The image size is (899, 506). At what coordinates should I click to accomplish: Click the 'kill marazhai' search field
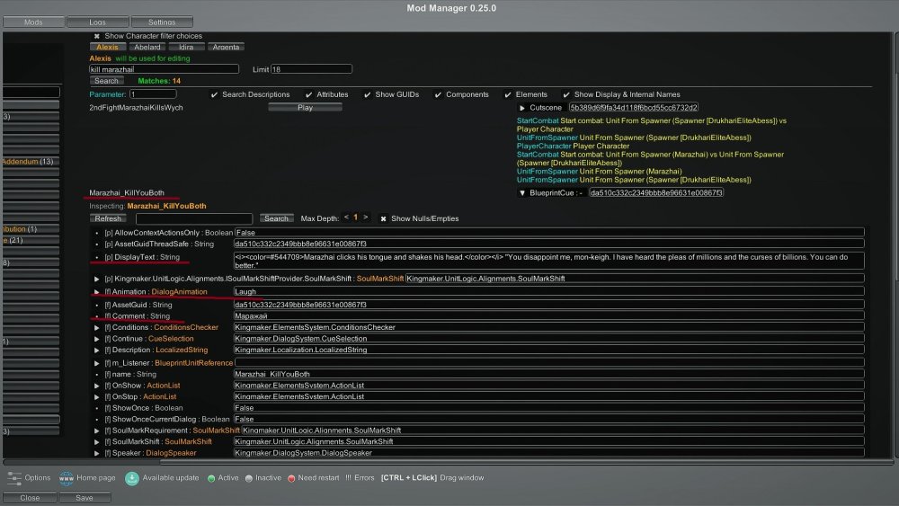[164, 69]
